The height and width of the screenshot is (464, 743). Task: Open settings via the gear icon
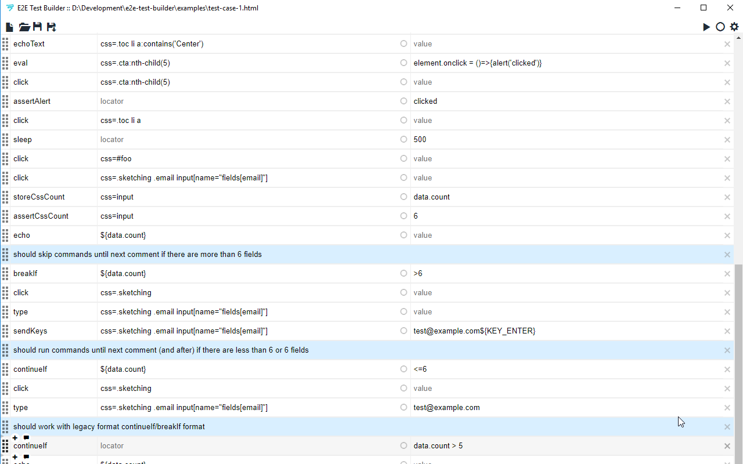coord(734,27)
